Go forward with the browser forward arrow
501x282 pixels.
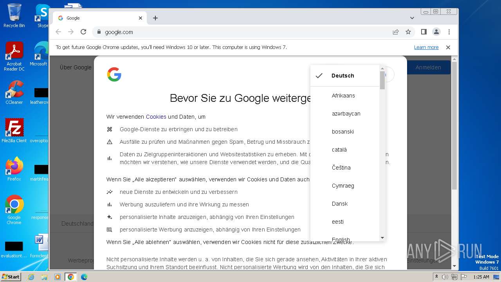click(x=71, y=32)
